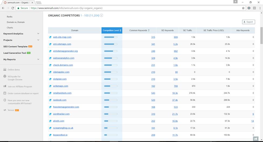Click the Online demo monitor icon

point(5,69)
